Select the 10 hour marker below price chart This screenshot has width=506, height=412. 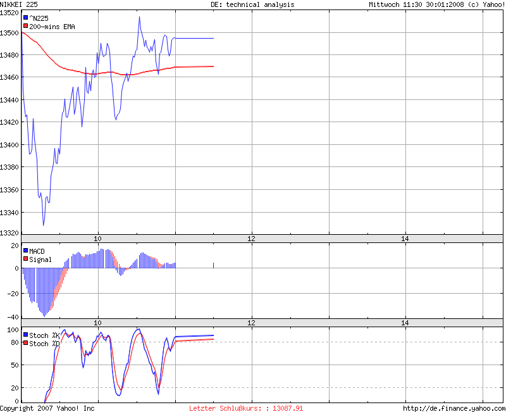pyautogui.click(x=98, y=239)
